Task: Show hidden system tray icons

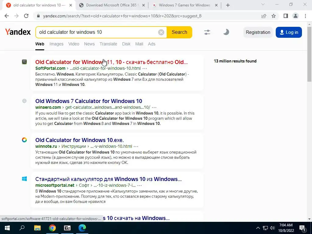Action: 258,228
